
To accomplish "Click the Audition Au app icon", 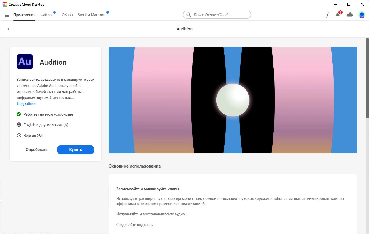I will 25,62.
